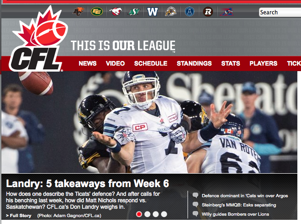Open 'Willy guides Bombers over Lions' story

[x=235, y=214]
